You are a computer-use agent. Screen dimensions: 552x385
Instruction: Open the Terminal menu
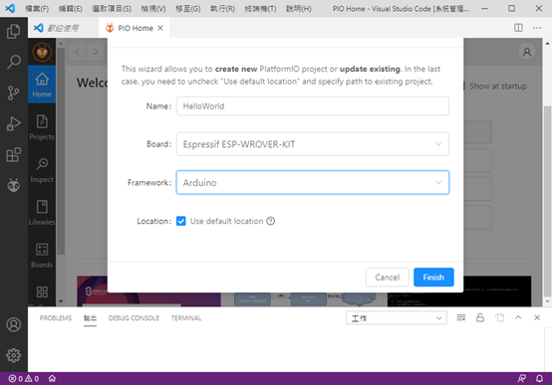coord(260,8)
